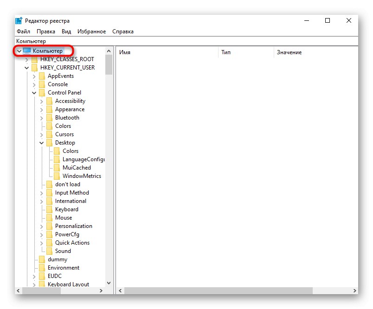The width and height of the screenshot is (373, 309).
Task: Click the address bar showing Компьютер
Action: point(186,41)
